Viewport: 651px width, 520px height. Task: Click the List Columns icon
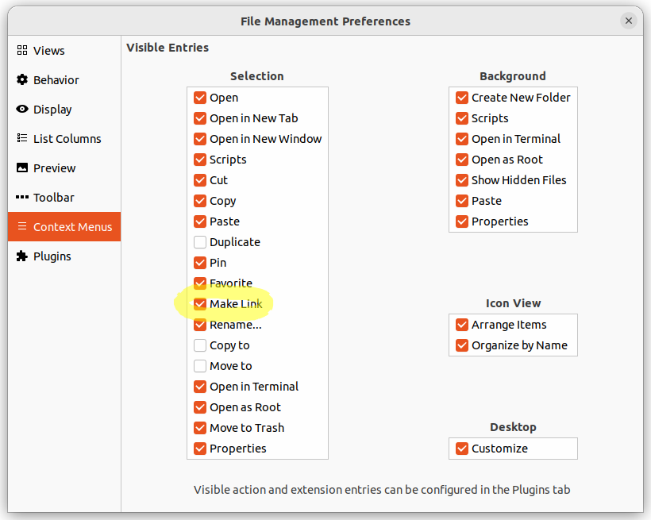tap(22, 138)
